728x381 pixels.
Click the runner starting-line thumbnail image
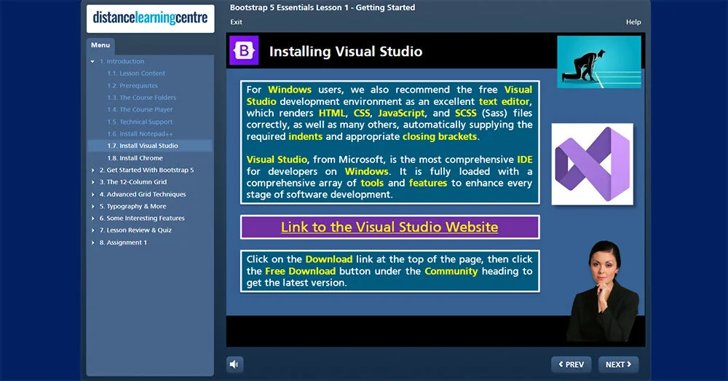coord(598,62)
